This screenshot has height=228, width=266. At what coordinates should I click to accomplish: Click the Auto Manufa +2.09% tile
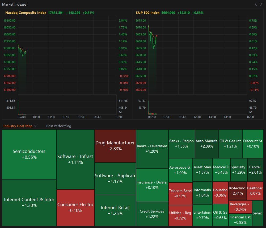pyautogui.click(x=207, y=144)
